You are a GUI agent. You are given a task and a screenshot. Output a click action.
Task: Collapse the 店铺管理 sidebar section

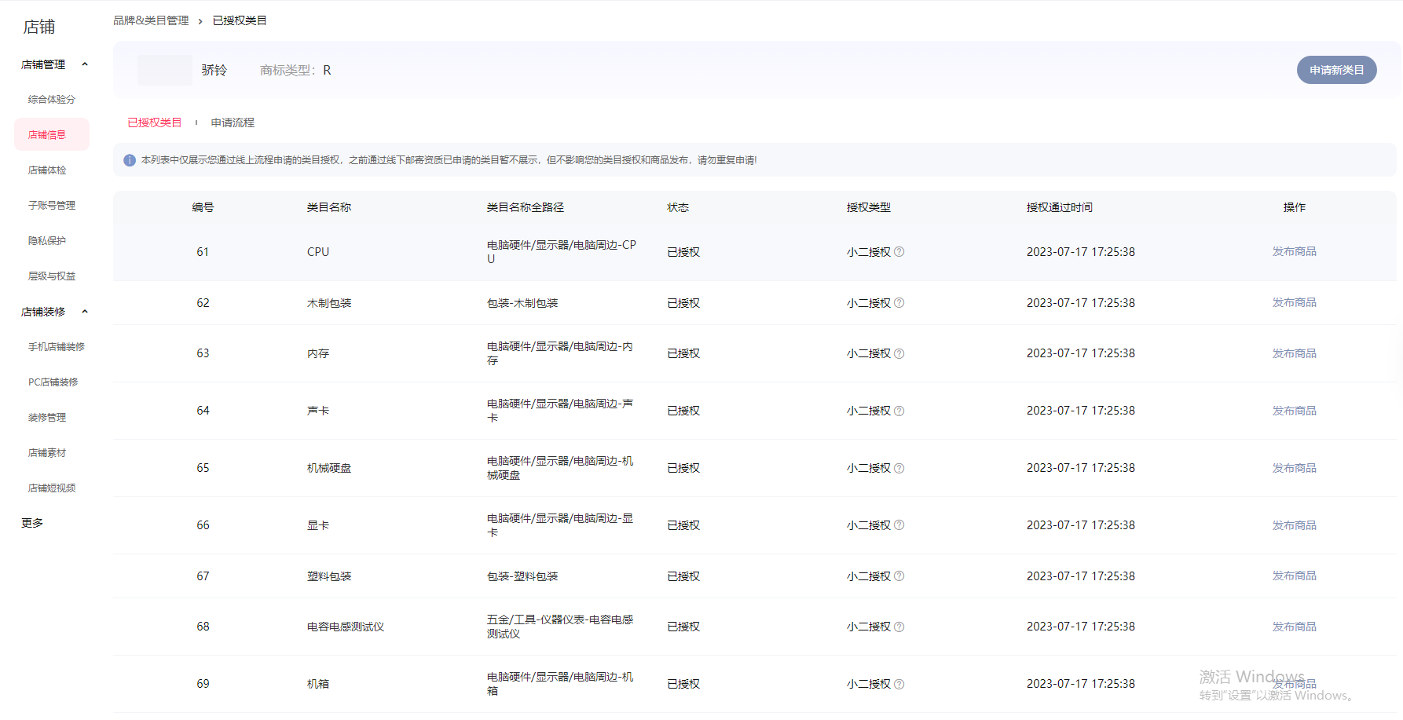click(85, 64)
